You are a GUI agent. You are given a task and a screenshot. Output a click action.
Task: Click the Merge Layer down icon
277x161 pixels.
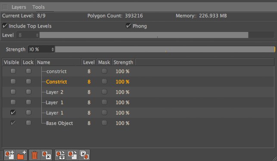point(72,155)
